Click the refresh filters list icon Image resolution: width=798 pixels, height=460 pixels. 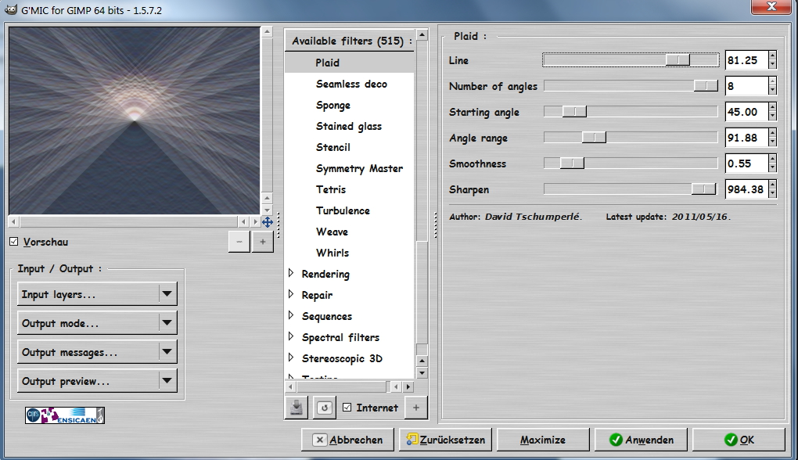click(x=325, y=408)
